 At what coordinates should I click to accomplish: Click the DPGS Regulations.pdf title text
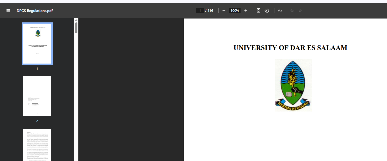coord(35,10)
